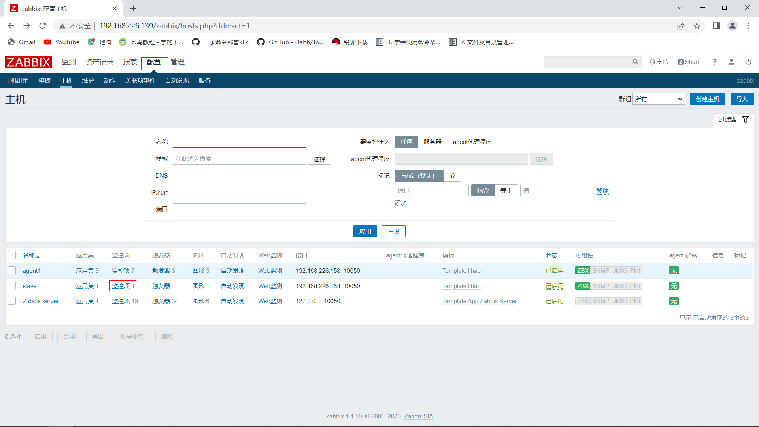
Task: Open the Template App Zabbix Server link
Action: click(x=479, y=301)
